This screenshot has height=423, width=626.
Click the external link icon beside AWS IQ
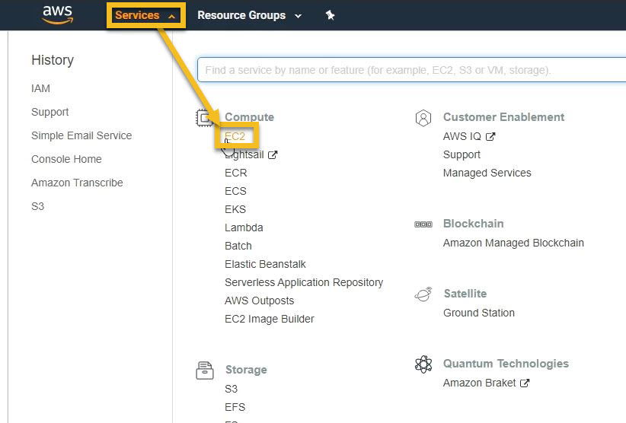pos(490,137)
